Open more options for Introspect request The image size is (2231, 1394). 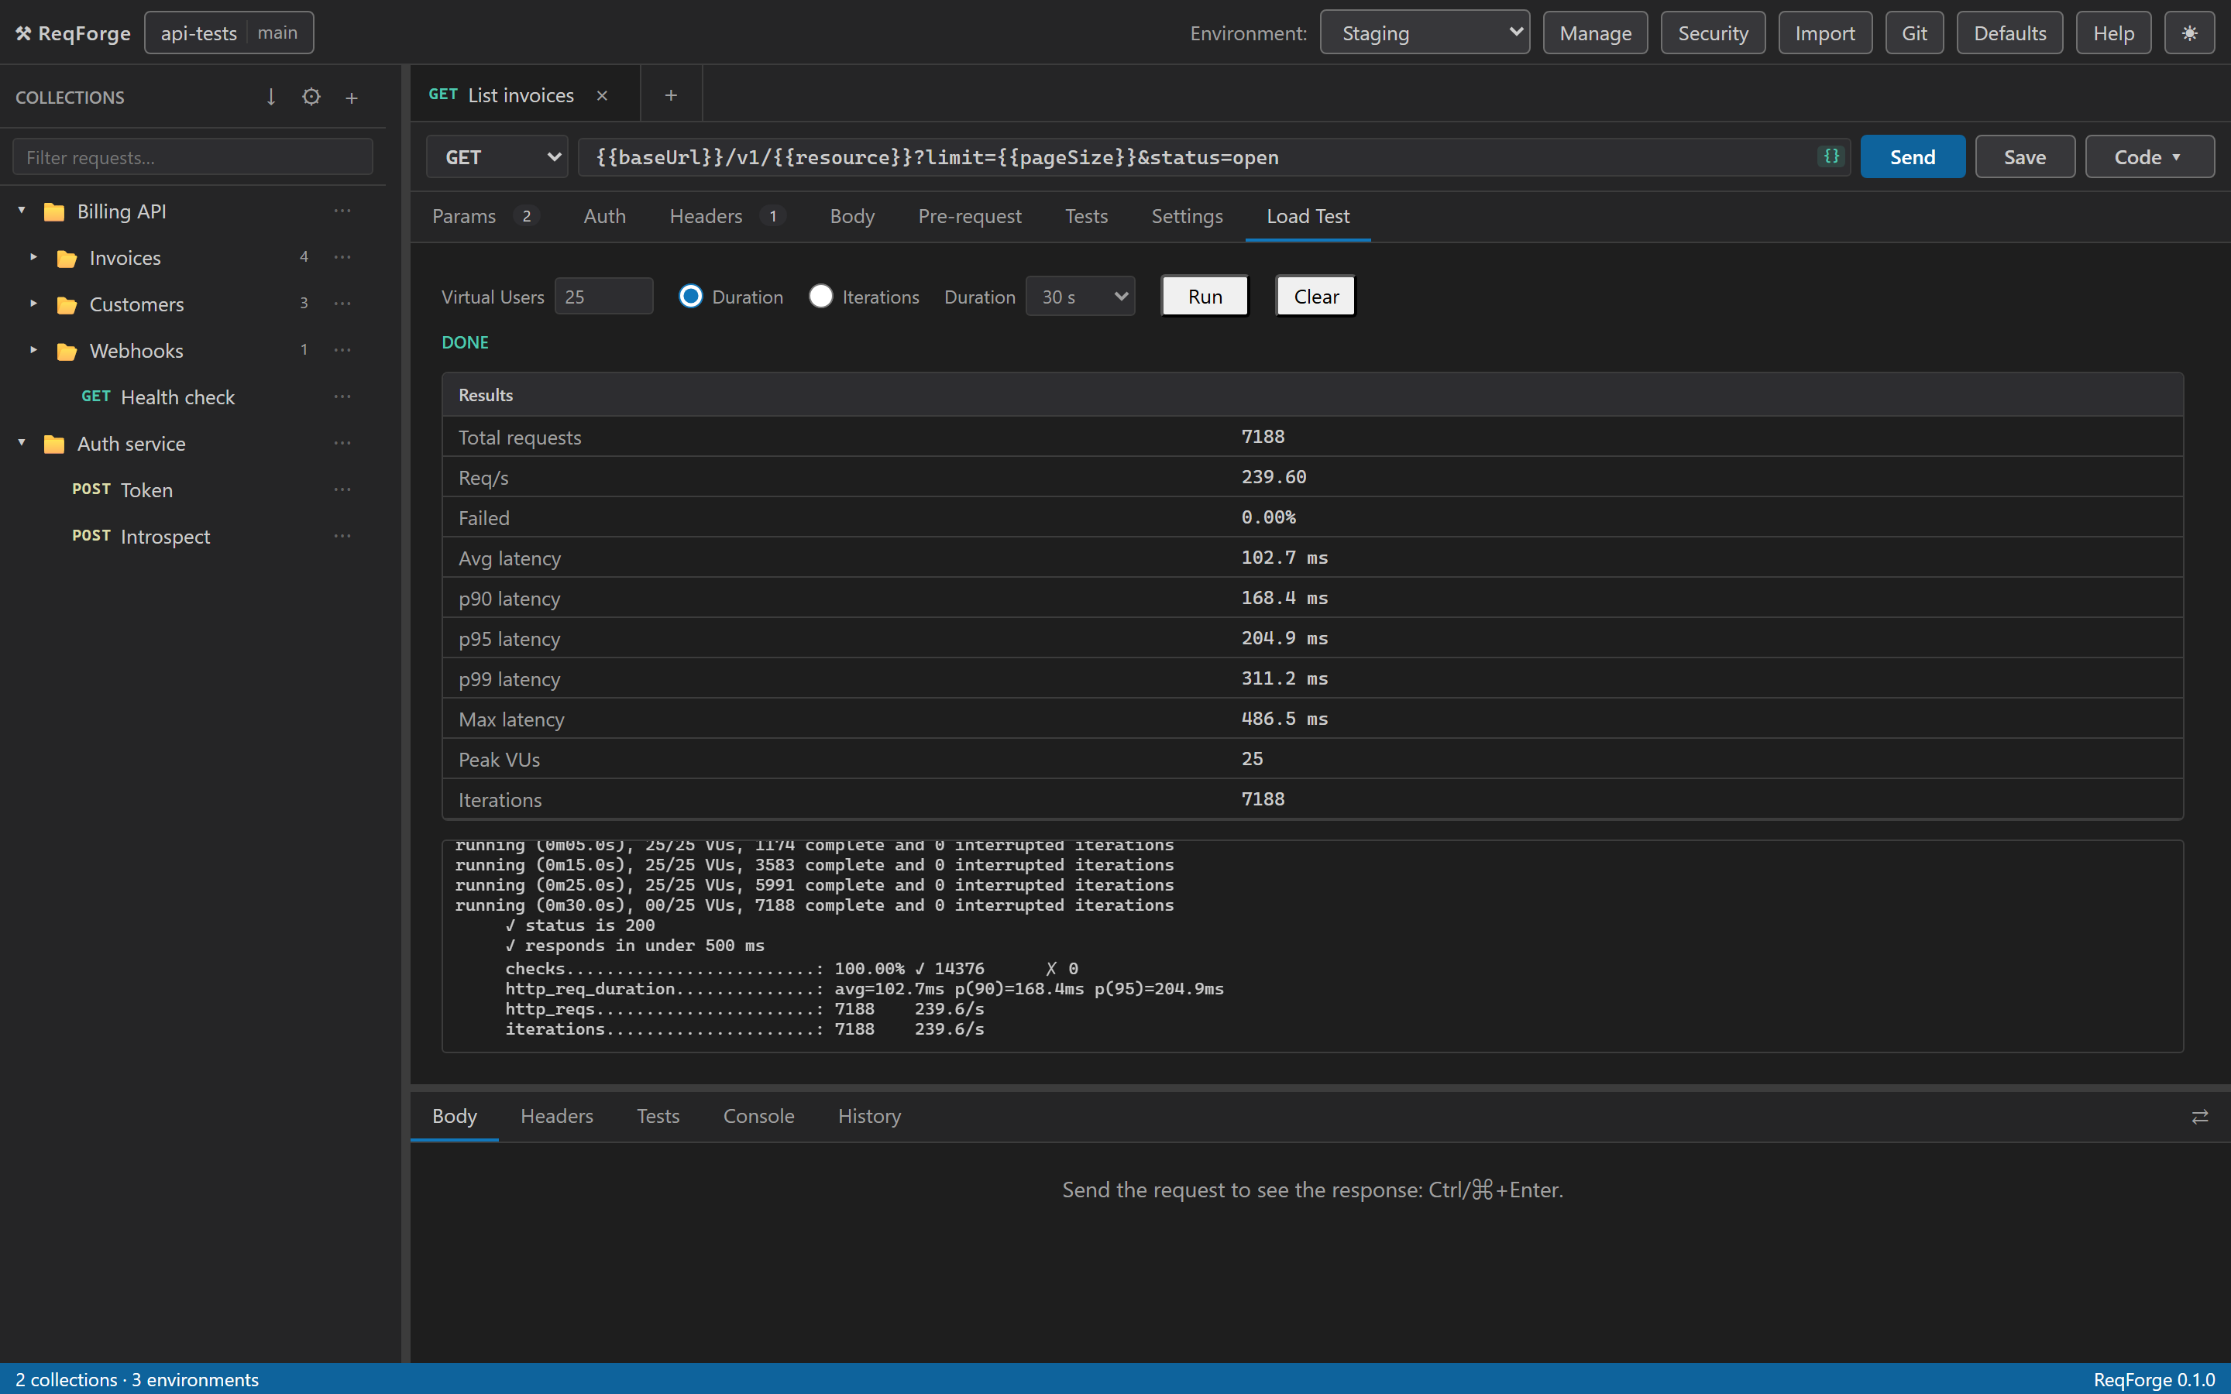(x=343, y=536)
